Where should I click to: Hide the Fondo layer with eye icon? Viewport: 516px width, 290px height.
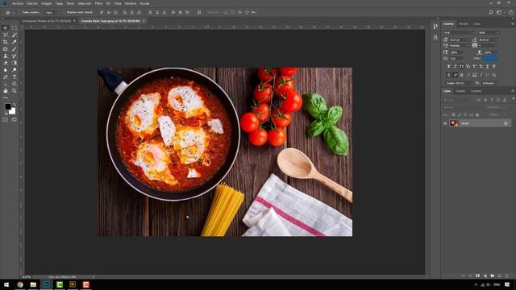(445, 123)
